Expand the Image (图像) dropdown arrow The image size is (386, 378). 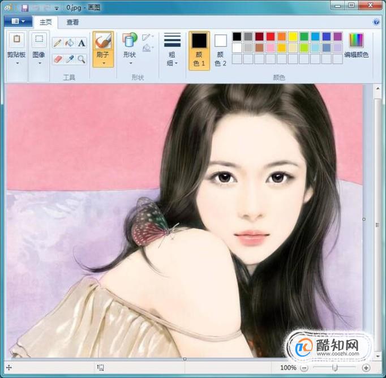click(x=40, y=63)
